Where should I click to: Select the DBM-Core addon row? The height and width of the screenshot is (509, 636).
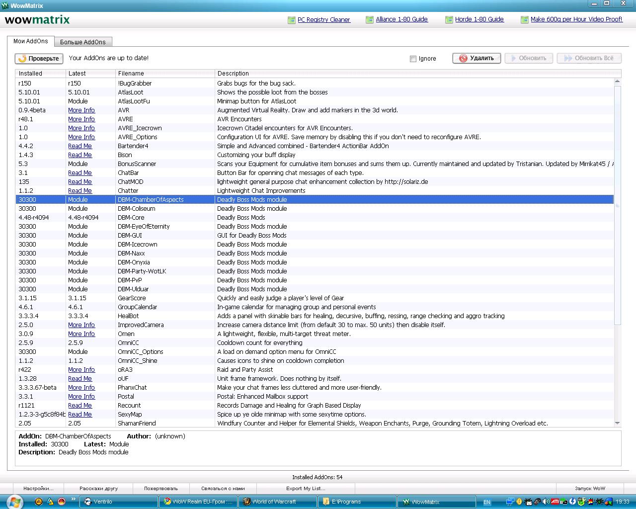click(x=315, y=218)
